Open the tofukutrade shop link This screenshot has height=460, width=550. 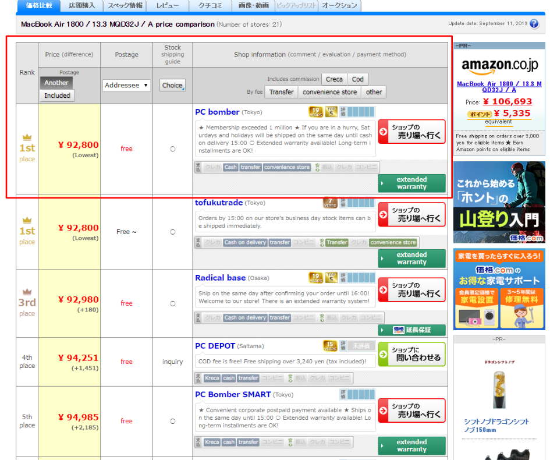(x=219, y=203)
